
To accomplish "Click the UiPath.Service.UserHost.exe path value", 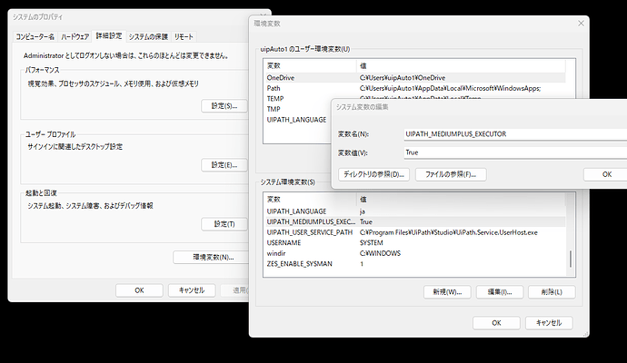I will coord(449,232).
